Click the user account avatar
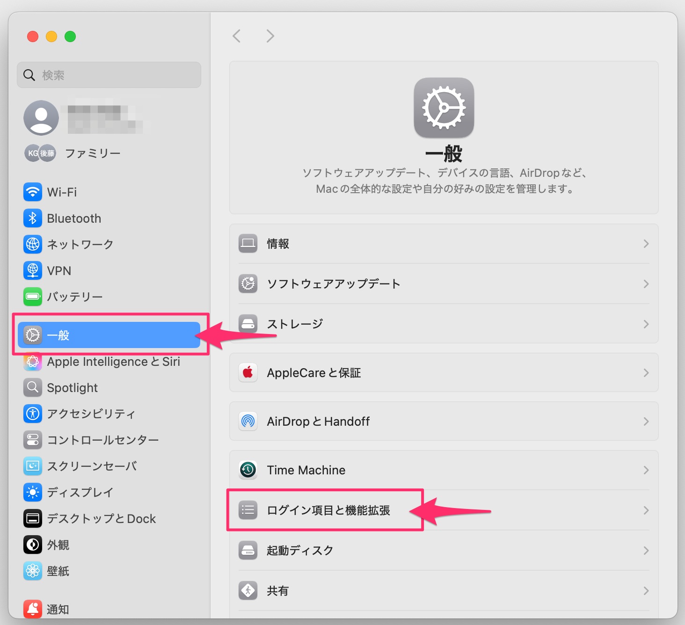This screenshot has width=685, height=625. [41, 118]
